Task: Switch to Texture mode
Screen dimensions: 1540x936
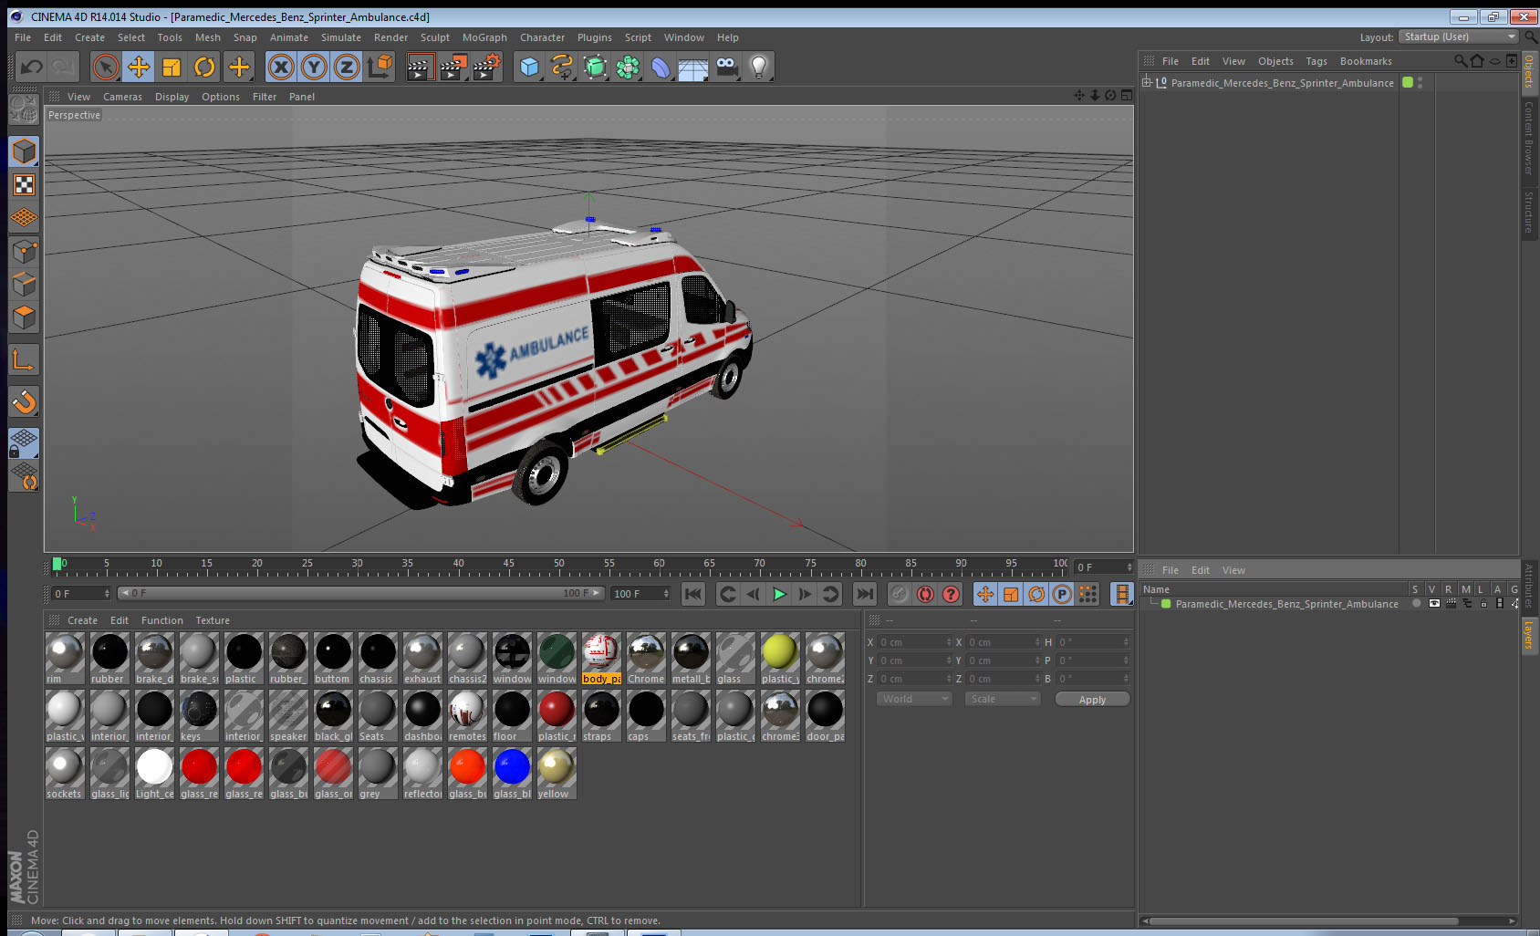Action: [x=24, y=185]
